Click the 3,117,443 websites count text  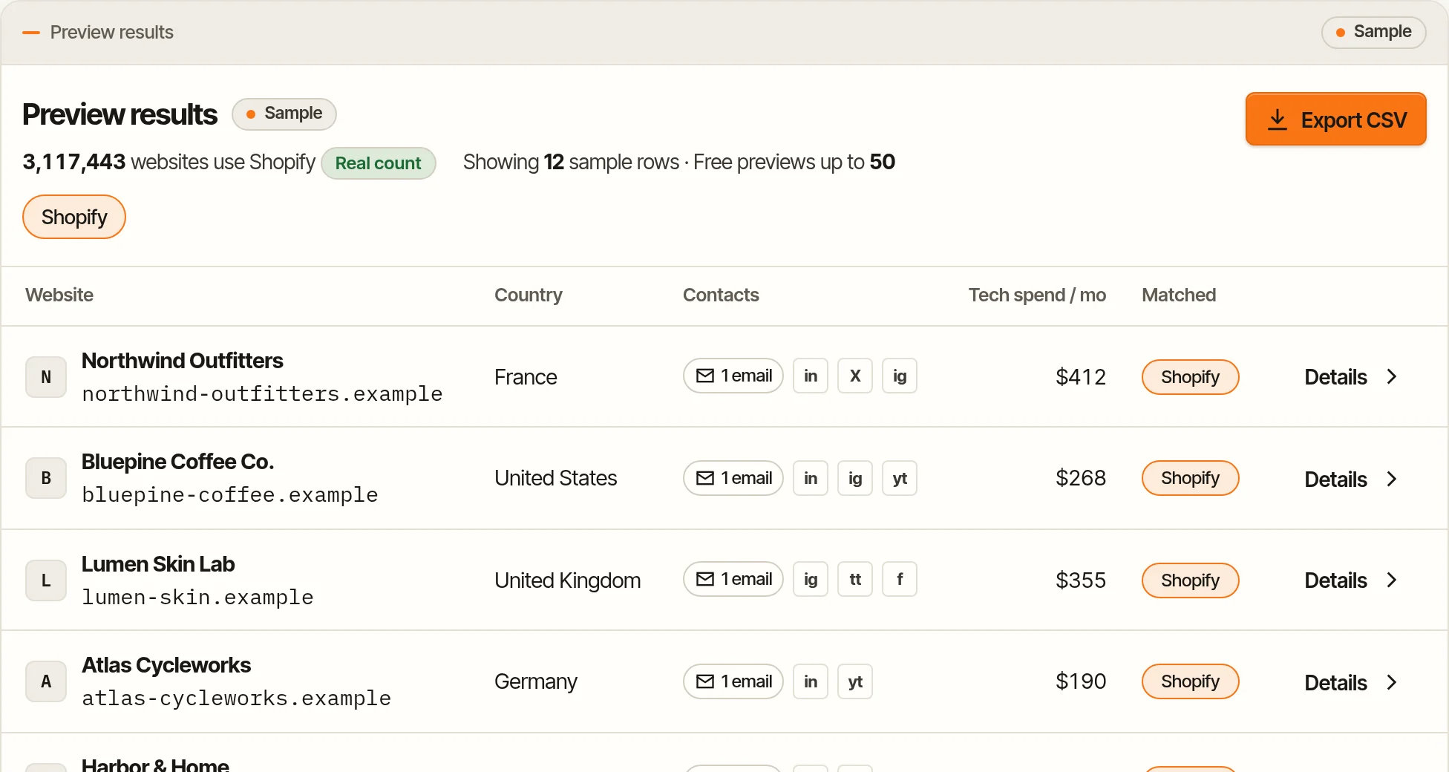(x=169, y=162)
